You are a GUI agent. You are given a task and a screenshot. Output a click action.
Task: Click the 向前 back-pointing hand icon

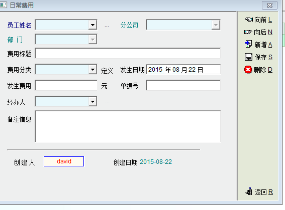pyautogui.click(x=249, y=20)
